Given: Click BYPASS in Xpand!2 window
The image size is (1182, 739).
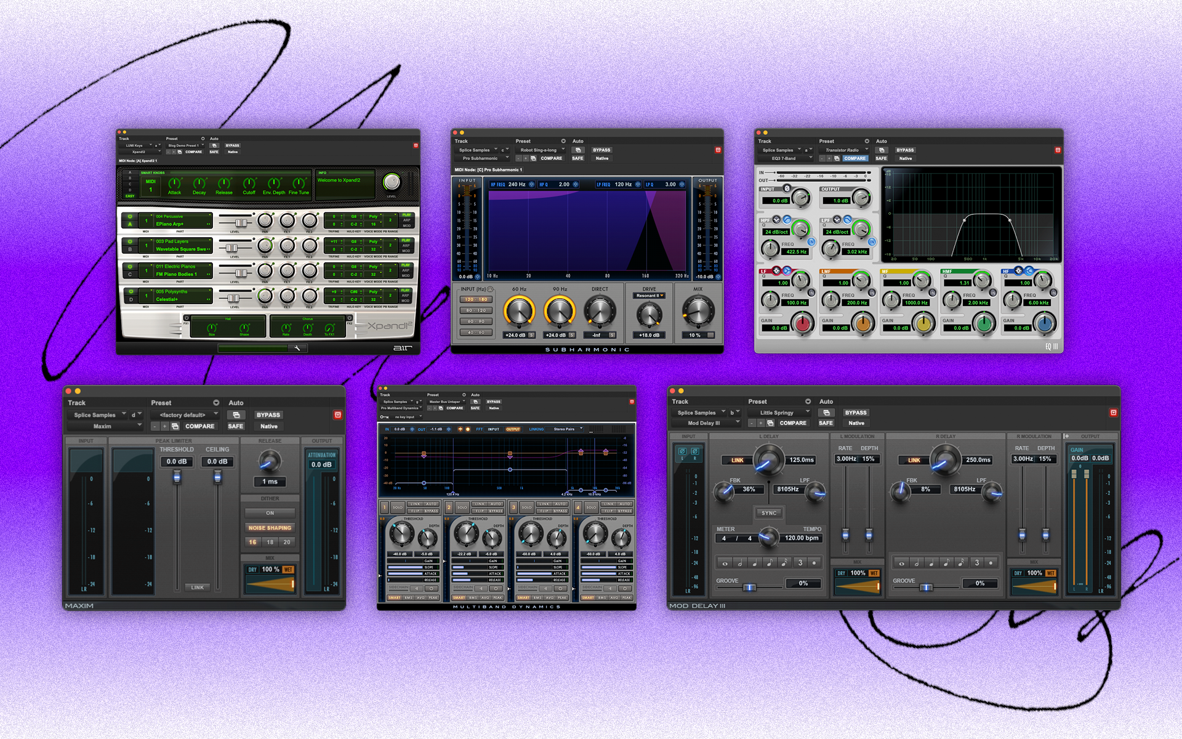Looking at the screenshot, I should tap(232, 146).
